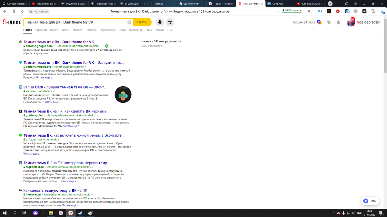
Task: Open File Explorer from taskbar
Action: click(x=51, y=213)
